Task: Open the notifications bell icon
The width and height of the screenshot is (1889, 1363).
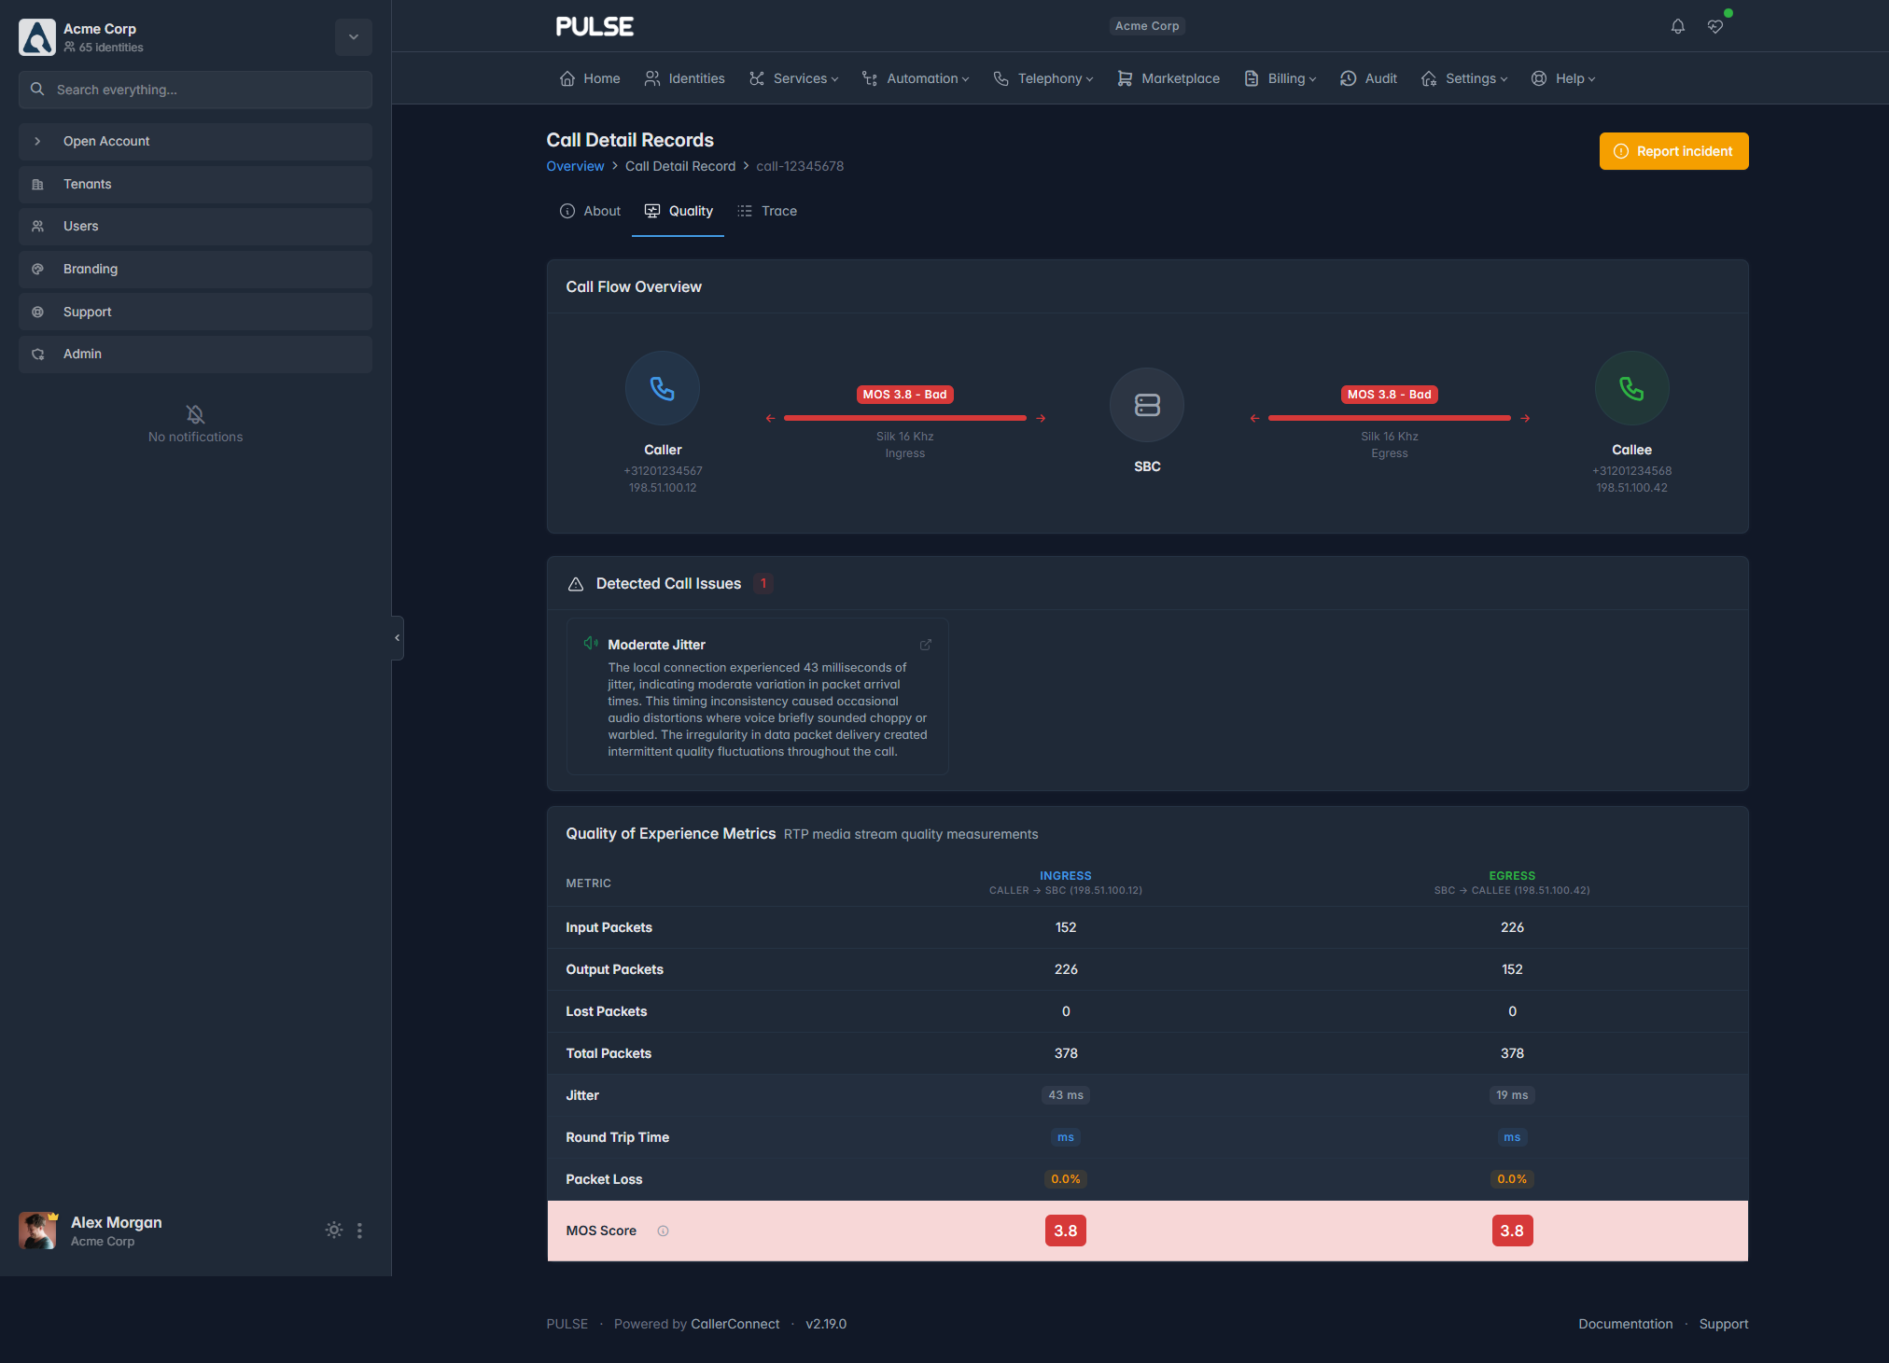Action: (1676, 26)
